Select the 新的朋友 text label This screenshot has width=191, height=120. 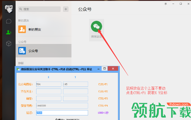[35, 29]
